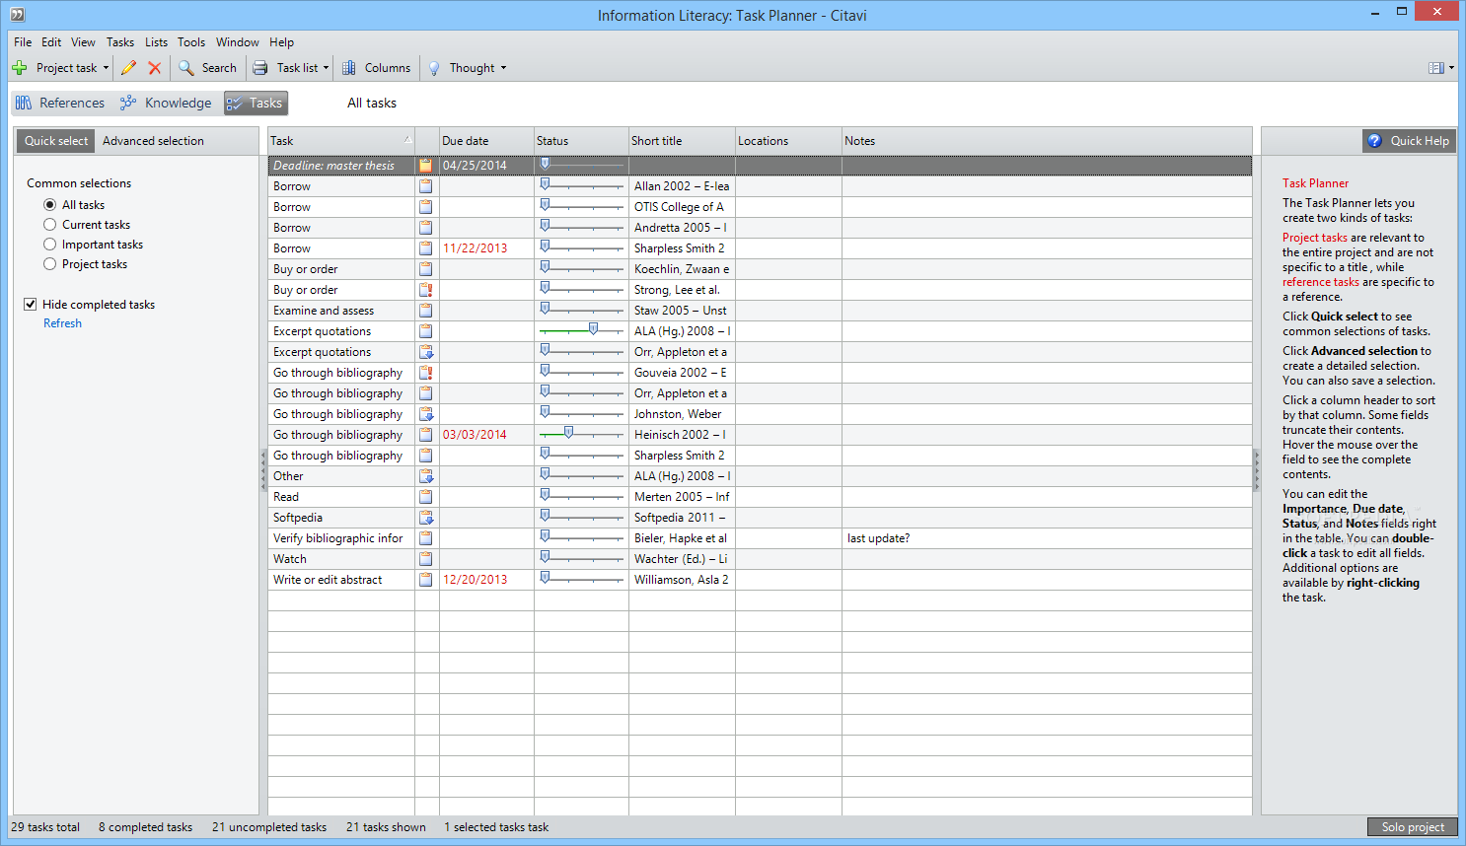The width and height of the screenshot is (1466, 846).
Task: Open the Help menu
Action: [x=281, y=42]
